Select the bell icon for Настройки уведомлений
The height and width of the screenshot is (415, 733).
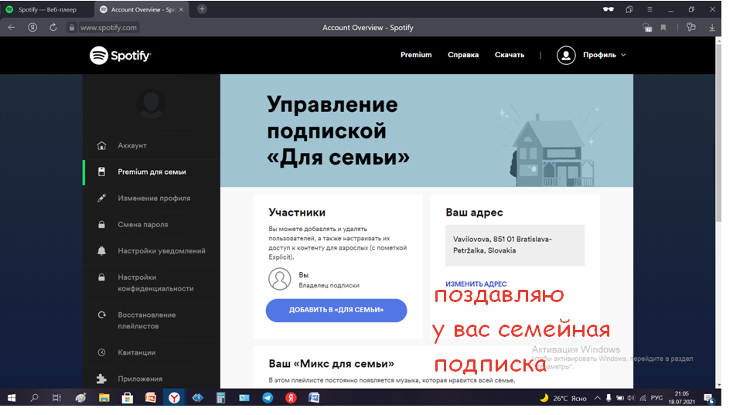(101, 251)
